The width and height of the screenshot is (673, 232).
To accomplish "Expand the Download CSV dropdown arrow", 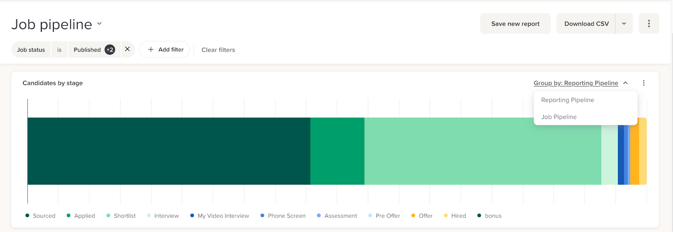I will coord(624,24).
